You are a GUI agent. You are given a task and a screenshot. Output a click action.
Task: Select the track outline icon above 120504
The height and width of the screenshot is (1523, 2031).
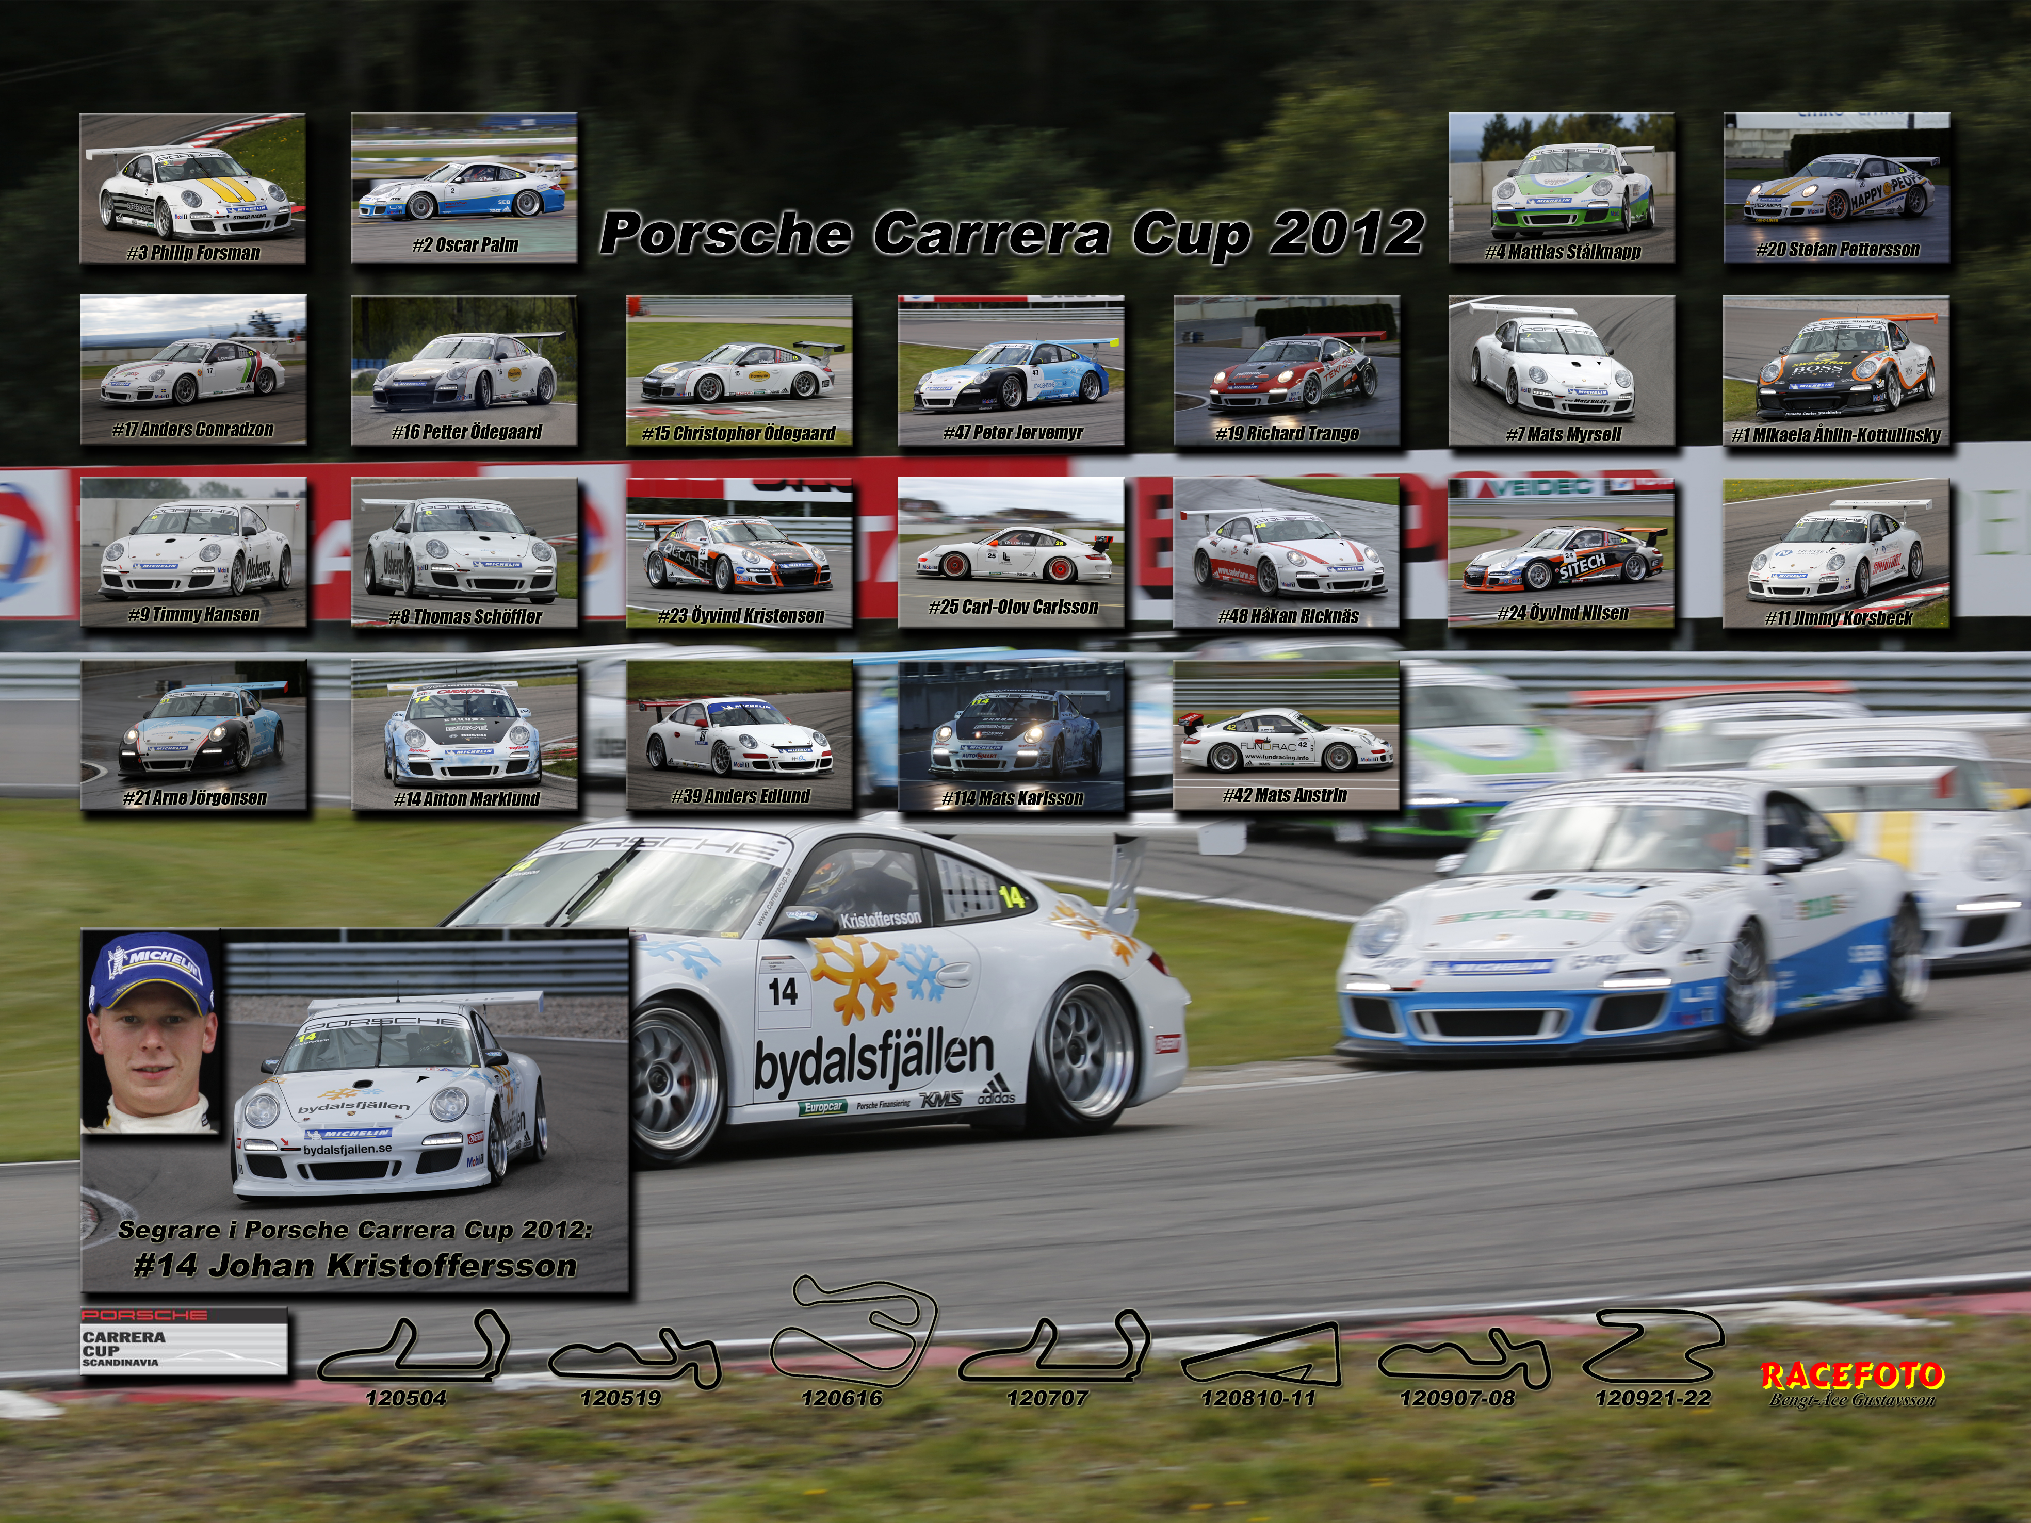(x=412, y=1346)
